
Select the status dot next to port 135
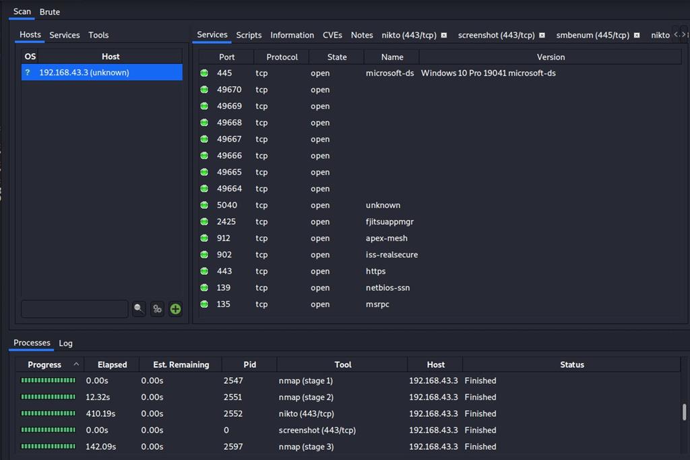click(x=204, y=304)
